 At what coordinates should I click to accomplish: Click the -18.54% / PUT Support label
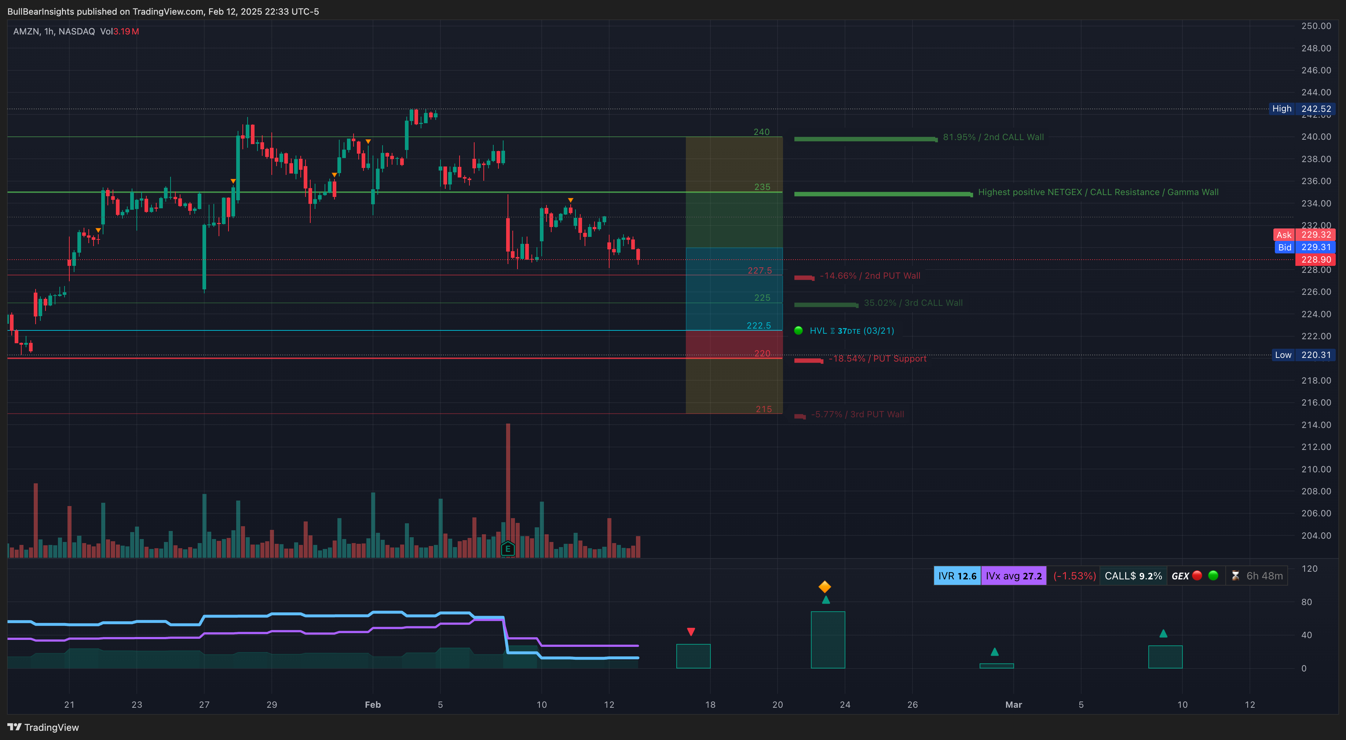[877, 359]
